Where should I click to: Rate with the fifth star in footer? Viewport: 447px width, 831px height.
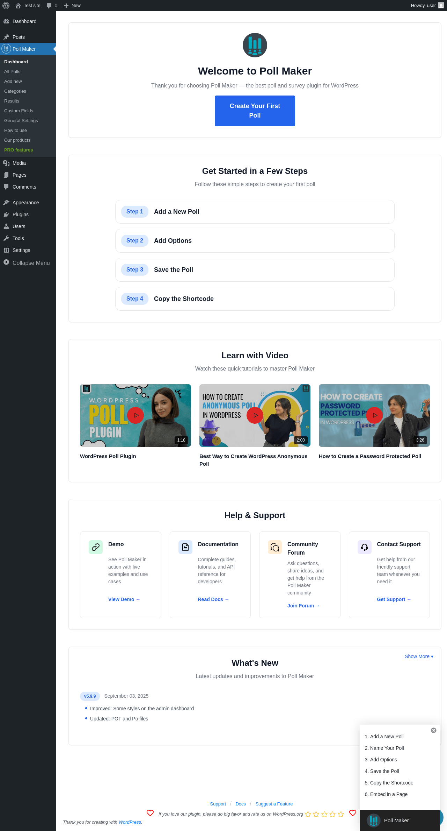341,814
